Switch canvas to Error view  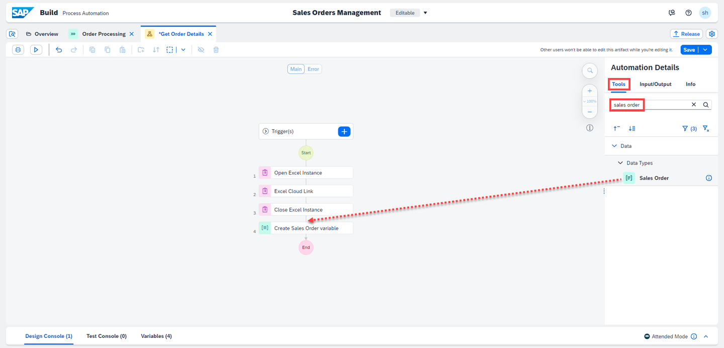(313, 69)
